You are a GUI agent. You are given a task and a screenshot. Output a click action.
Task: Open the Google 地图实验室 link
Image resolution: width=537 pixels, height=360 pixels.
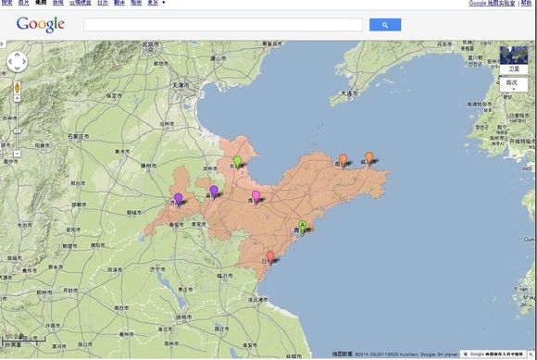492,3
